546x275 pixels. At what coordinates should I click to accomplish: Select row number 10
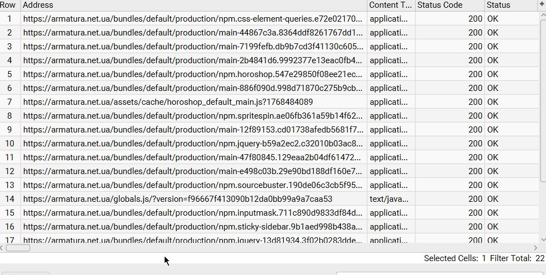[x=9, y=143]
